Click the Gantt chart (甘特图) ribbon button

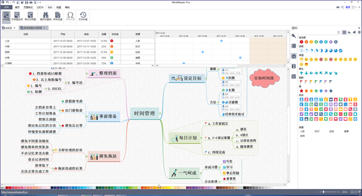coord(6,17)
